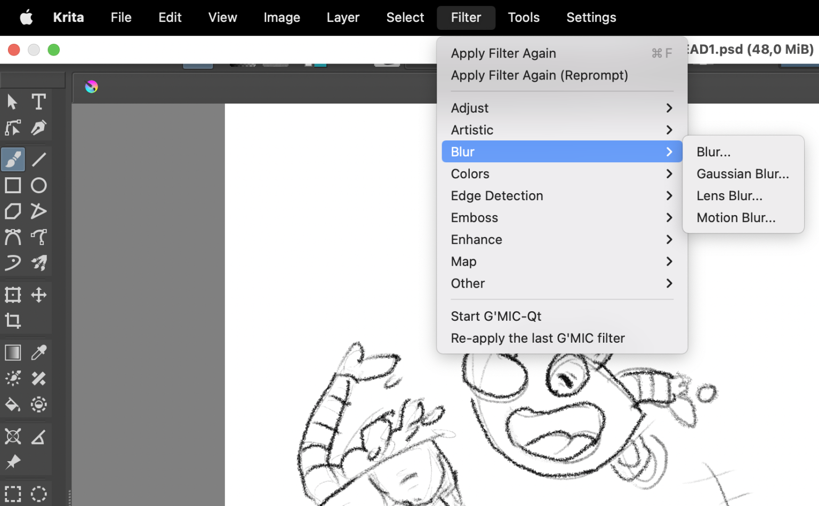Select the Crop tool
The width and height of the screenshot is (819, 506).
(12, 321)
